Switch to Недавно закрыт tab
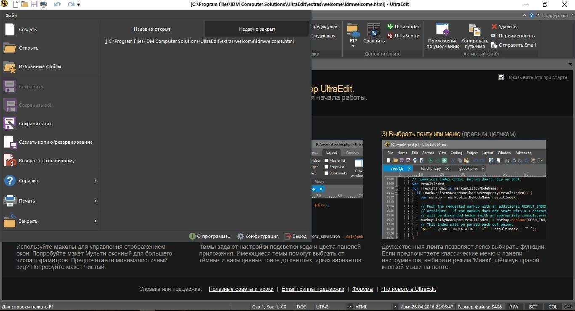This screenshot has width=575, height=311. pos(257,29)
